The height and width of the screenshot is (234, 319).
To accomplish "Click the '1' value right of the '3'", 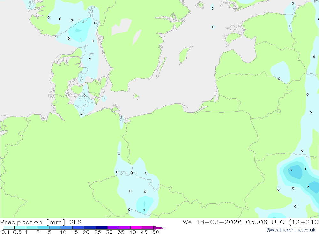I will click(305, 169).
